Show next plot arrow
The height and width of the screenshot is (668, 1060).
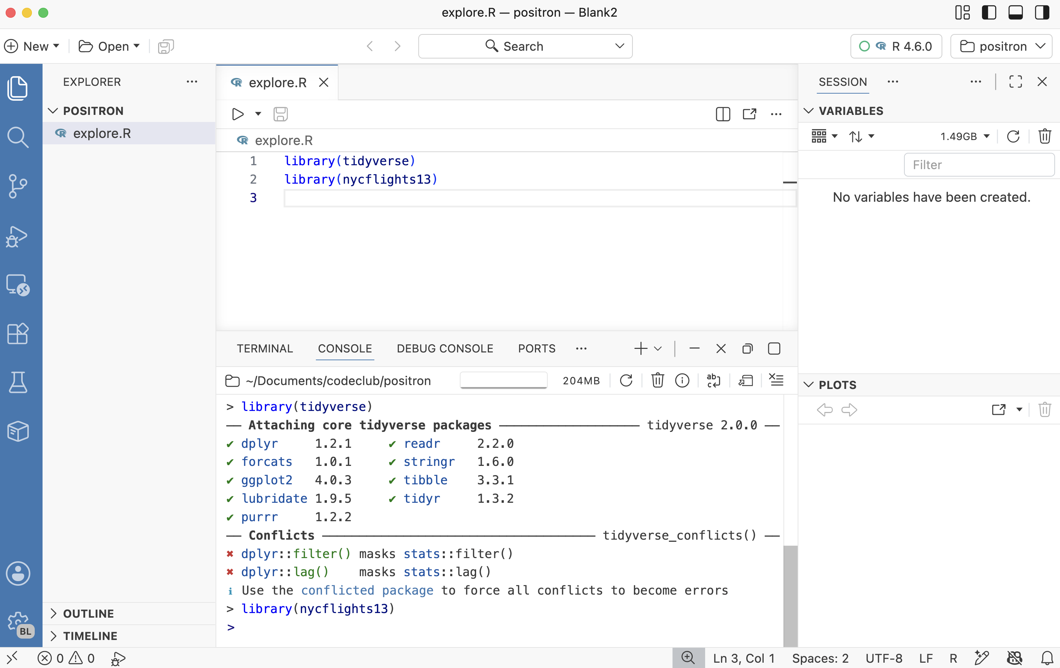[849, 410]
